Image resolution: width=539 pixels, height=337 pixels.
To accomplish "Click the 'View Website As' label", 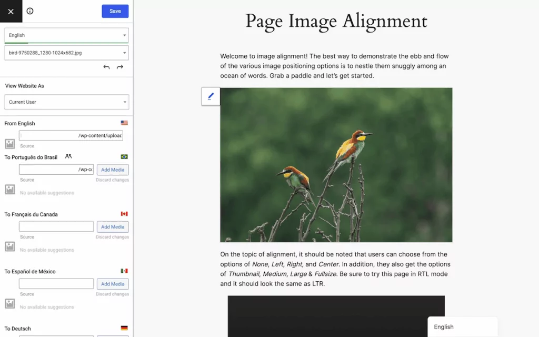I will pyautogui.click(x=24, y=86).
